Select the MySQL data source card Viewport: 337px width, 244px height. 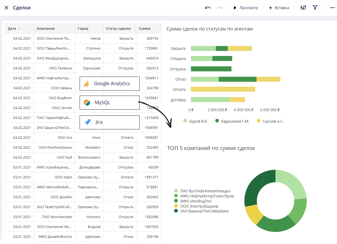click(110, 103)
